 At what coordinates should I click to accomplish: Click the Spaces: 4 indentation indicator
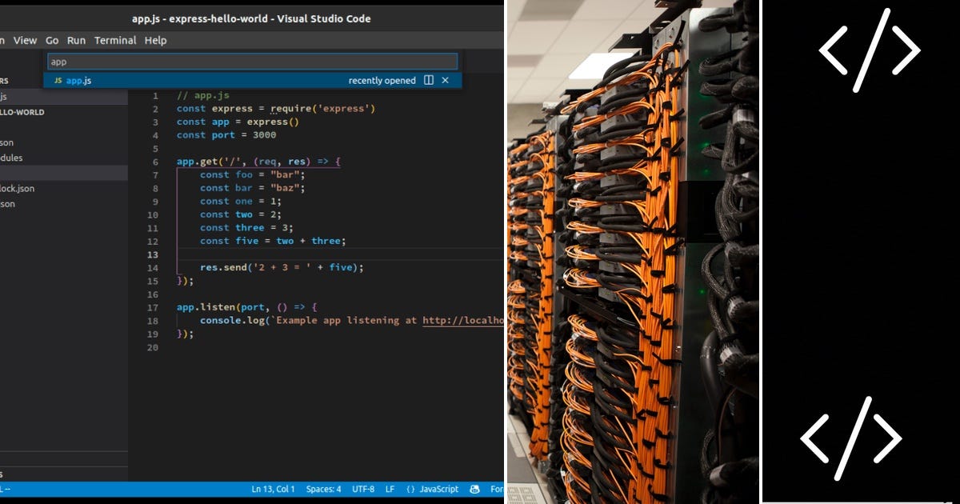click(x=323, y=489)
